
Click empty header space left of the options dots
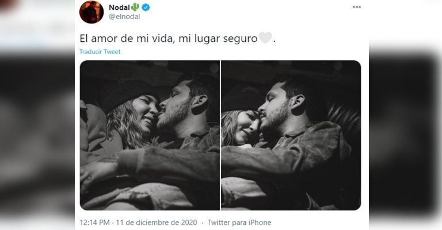(x=251, y=11)
